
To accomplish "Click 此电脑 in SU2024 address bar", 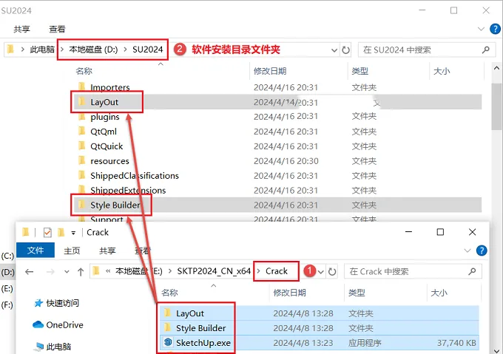I will (42, 50).
